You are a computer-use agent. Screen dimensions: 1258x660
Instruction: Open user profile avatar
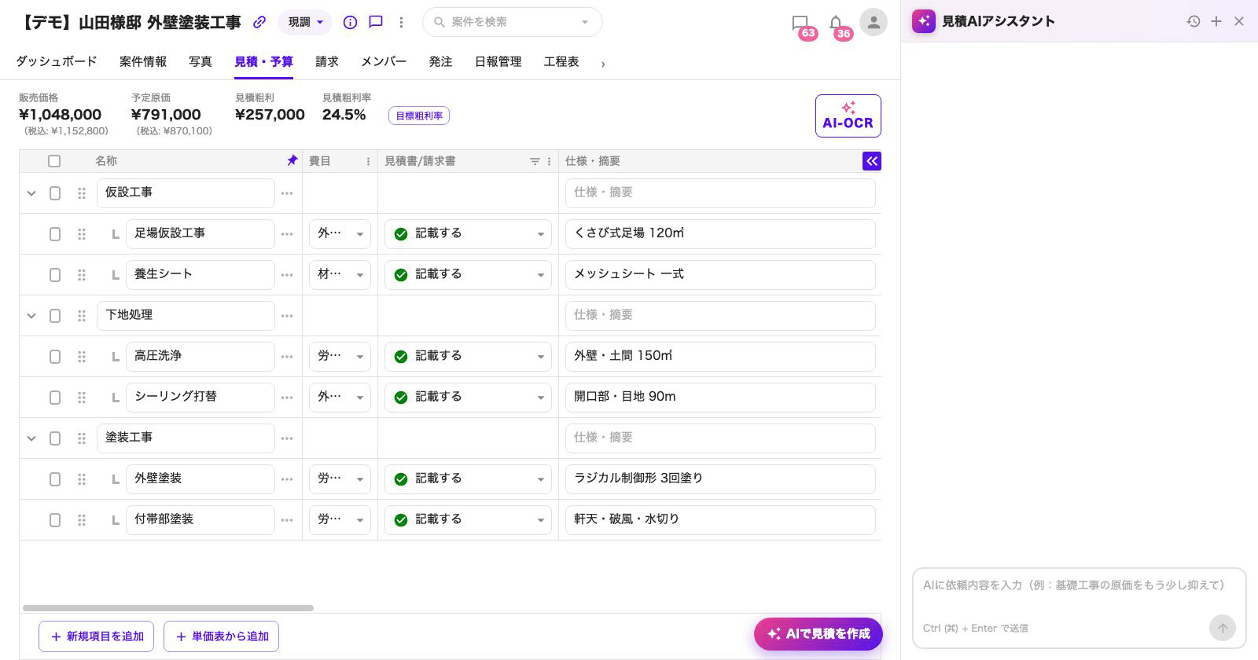874,22
